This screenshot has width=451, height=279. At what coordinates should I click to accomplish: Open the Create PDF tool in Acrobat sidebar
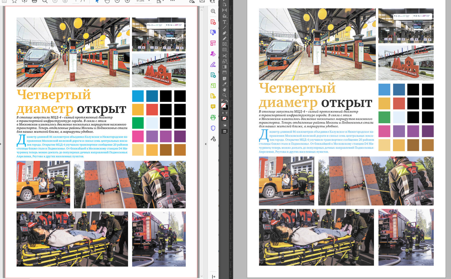coord(213,22)
